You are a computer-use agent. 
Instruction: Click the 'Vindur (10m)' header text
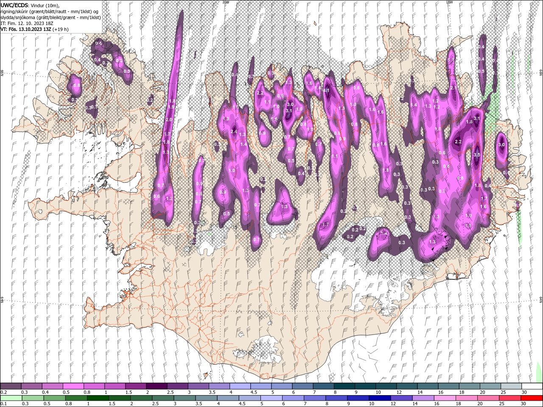(x=45, y=5)
